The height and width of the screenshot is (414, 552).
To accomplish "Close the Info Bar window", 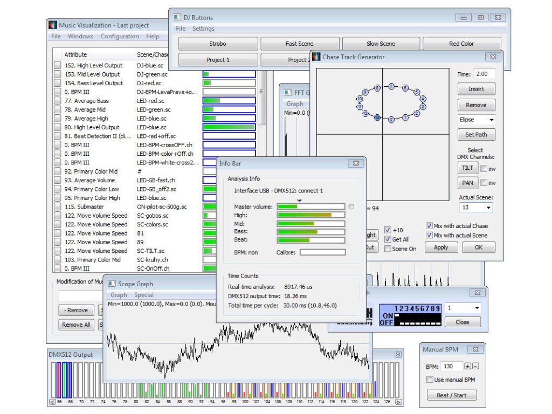I will (356, 163).
